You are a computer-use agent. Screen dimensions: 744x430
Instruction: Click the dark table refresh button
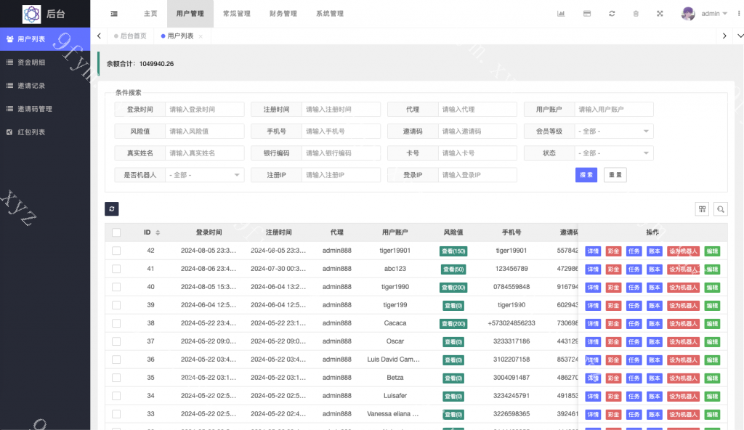111,209
